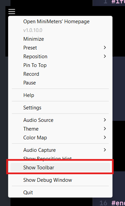This screenshot has width=125, height=206.
Task: Open the Reposition submenu
Action: click(x=60, y=56)
